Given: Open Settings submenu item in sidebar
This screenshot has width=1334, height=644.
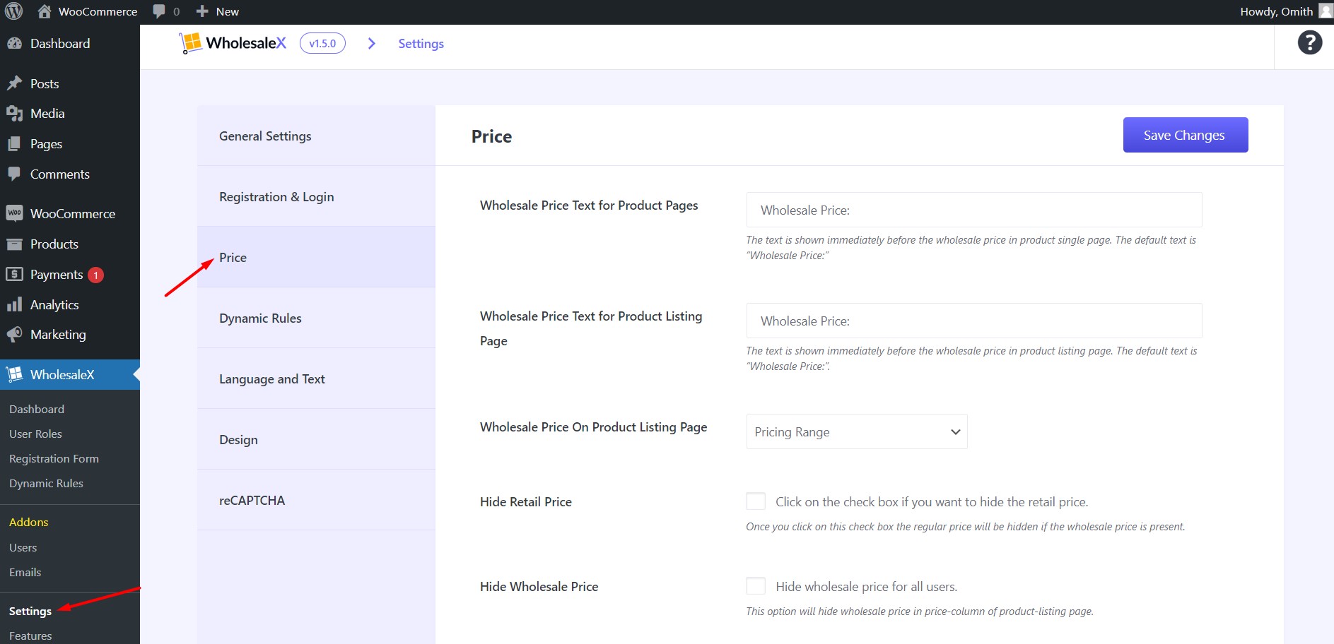Looking at the screenshot, I should click(30, 611).
